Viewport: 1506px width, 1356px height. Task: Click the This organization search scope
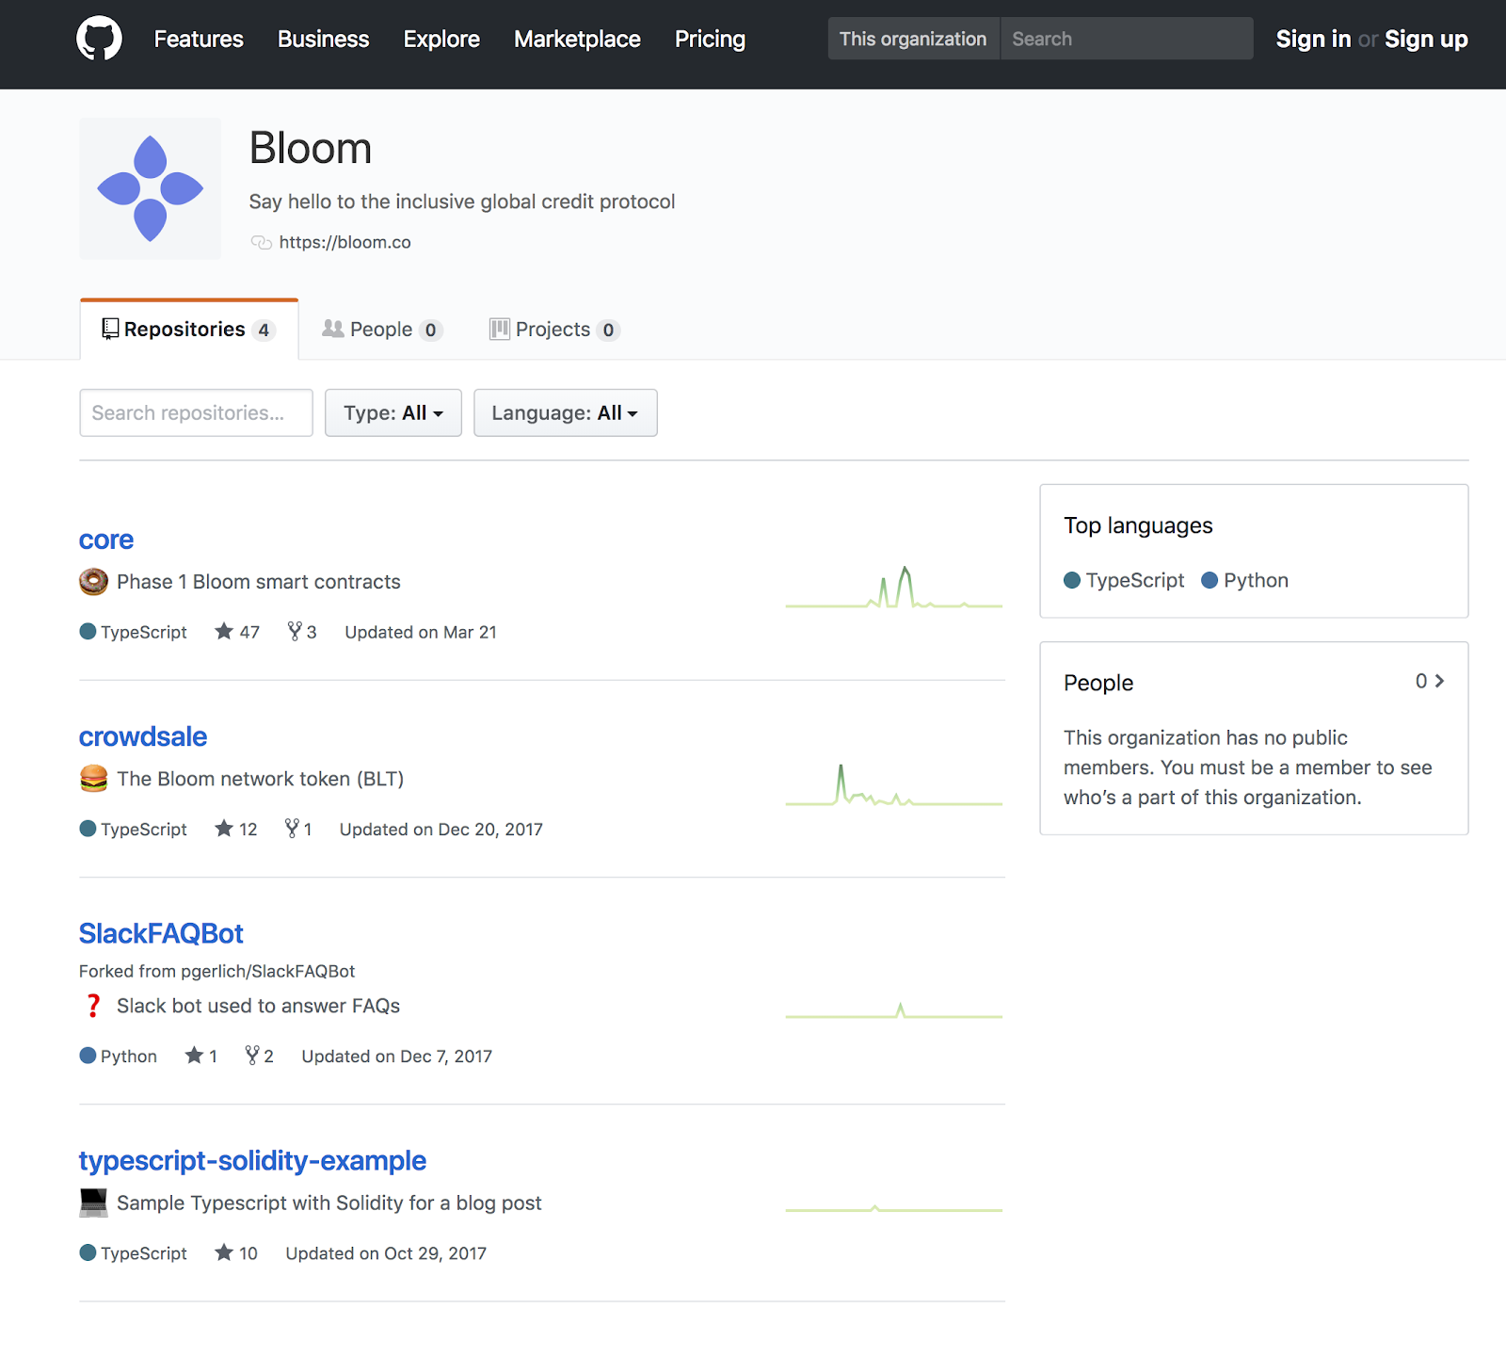[x=913, y=39]
